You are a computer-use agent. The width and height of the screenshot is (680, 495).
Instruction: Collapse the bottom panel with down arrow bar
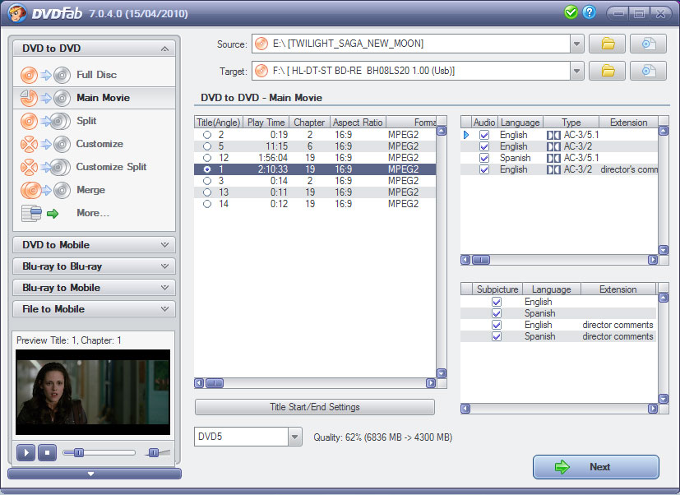pos(94,474)
